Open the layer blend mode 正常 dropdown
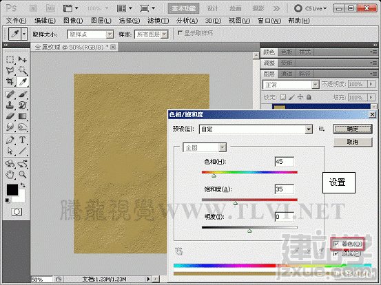 [x=291, y=85]
